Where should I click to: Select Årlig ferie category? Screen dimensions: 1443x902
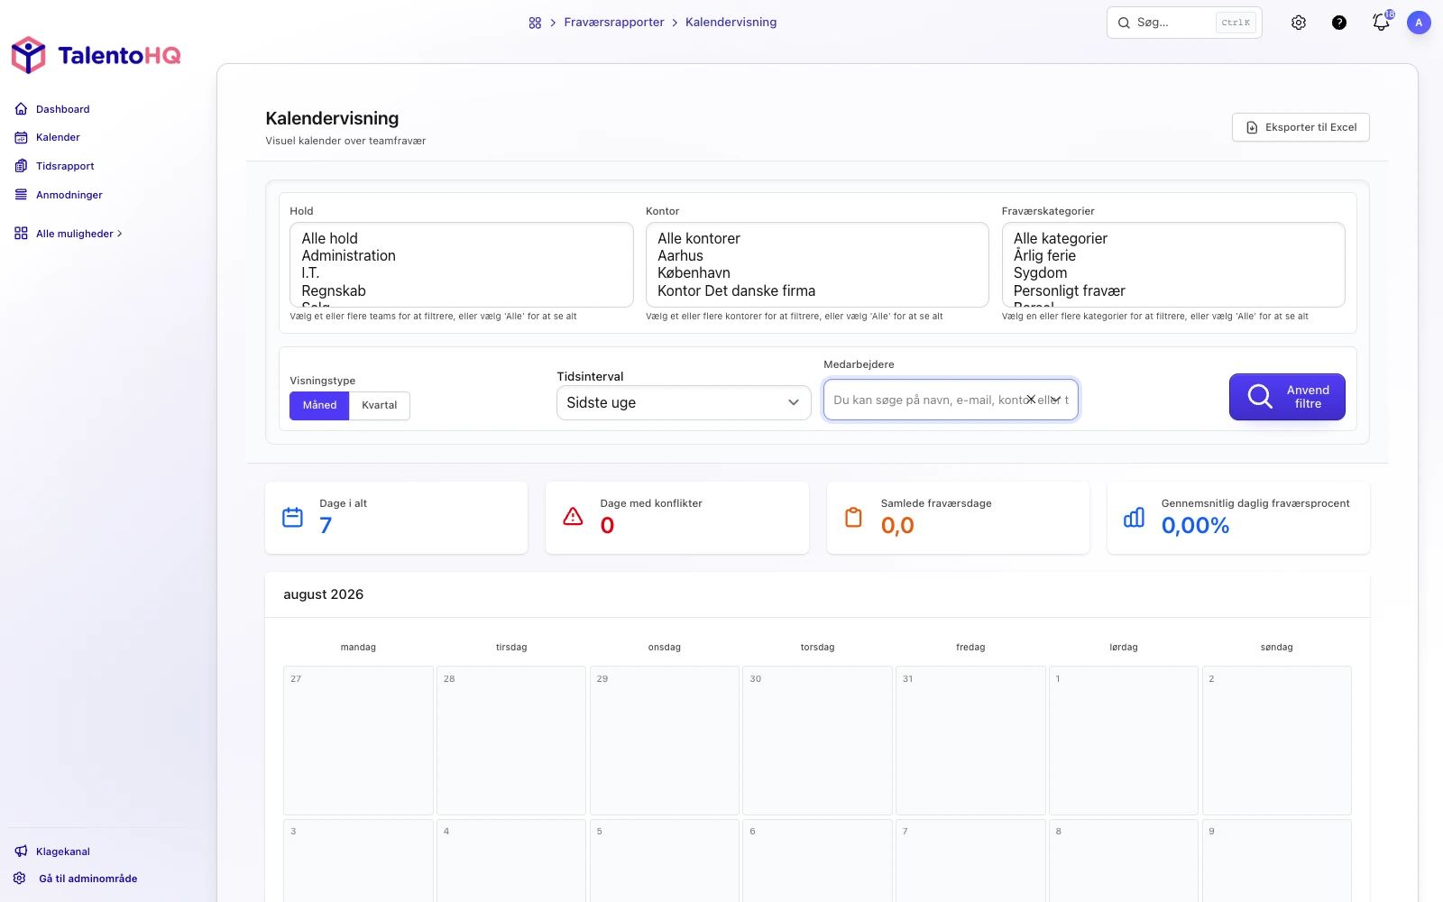[x=1173, y=256]
